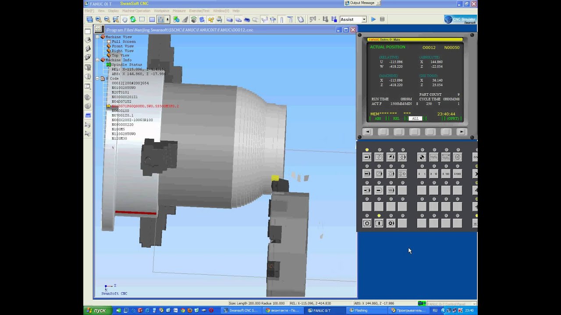
Task: Select the pan hand tool in toolbar
Action: (x=124, y=19)
